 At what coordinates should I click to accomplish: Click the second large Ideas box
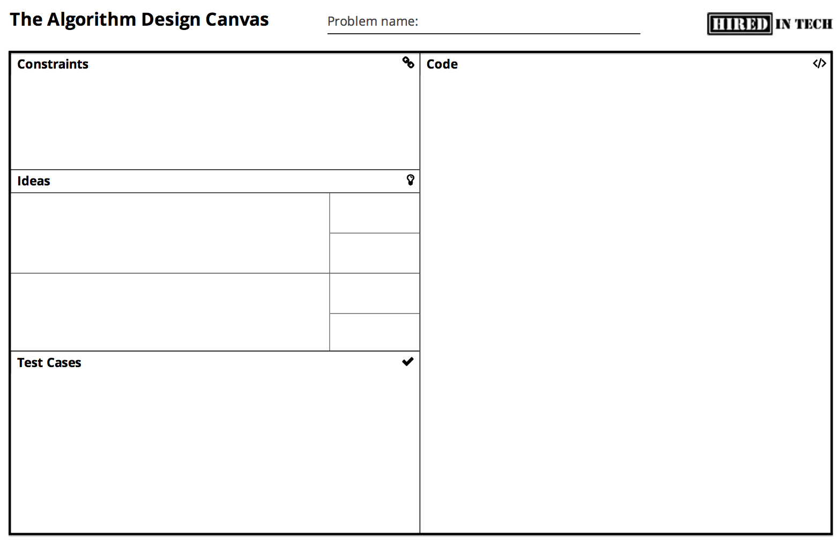(x=170, y=312)
